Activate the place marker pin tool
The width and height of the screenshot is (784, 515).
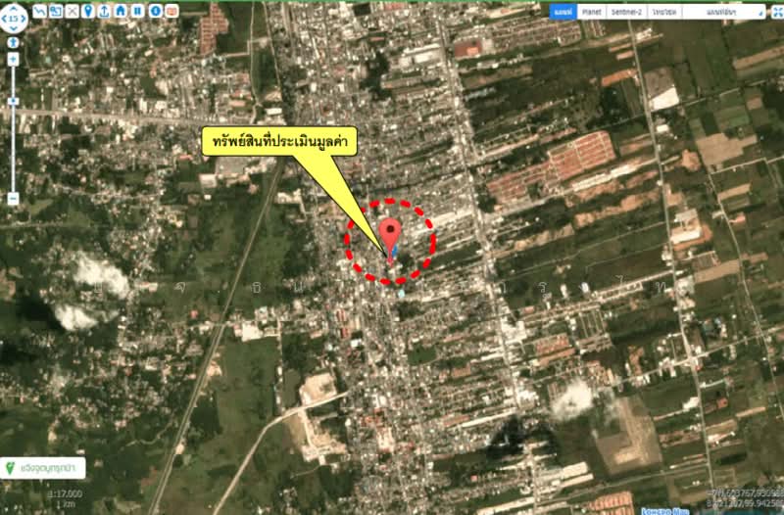point(88,11)
